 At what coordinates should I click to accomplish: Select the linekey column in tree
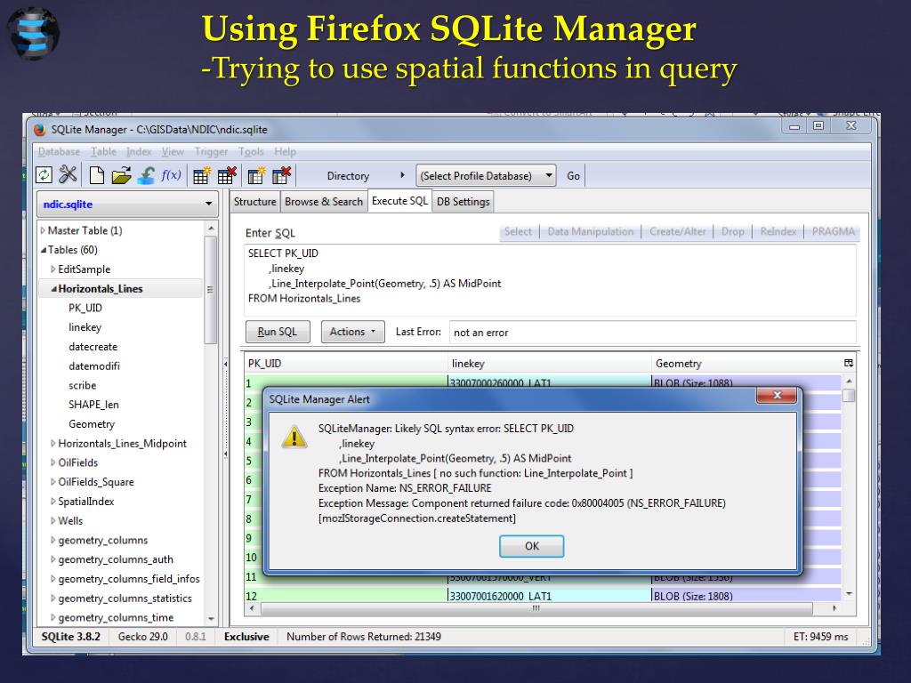tap(85, 327)
